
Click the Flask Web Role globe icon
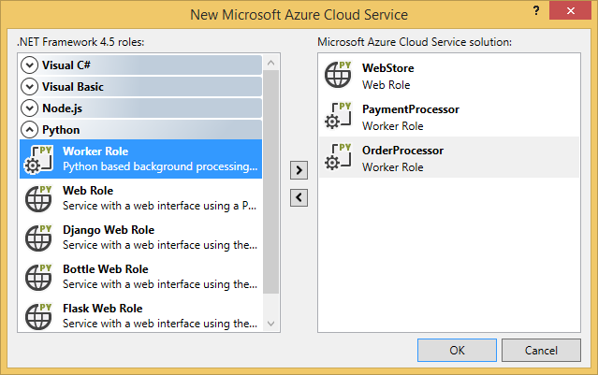click(37, 315)
